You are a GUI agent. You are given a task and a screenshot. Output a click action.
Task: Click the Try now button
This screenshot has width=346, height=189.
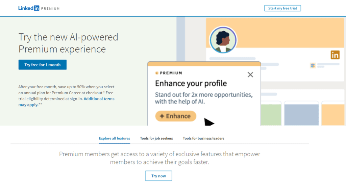pos(158,176)
